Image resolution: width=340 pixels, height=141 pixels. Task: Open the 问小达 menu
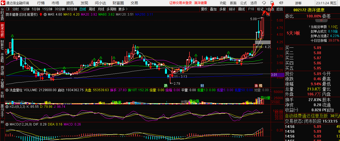point(100,3)
